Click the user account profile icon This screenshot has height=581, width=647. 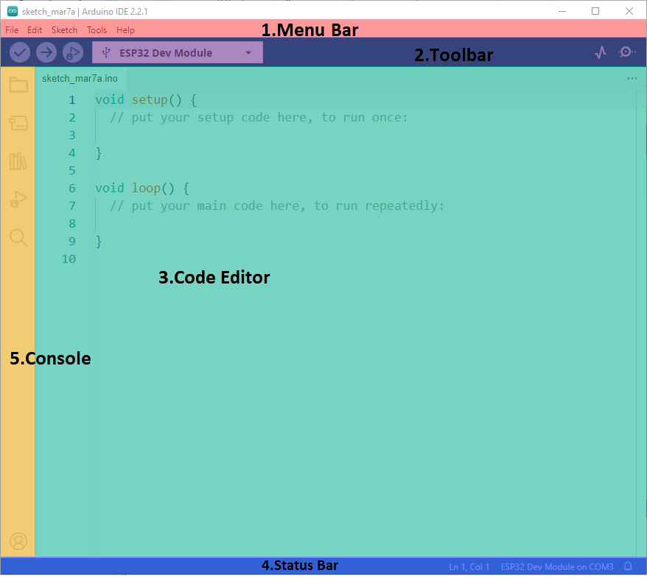point(18,541)
